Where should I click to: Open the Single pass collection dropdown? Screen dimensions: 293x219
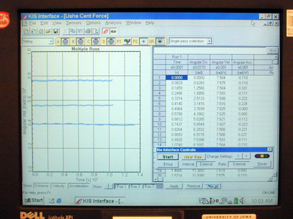pos(209,41)
